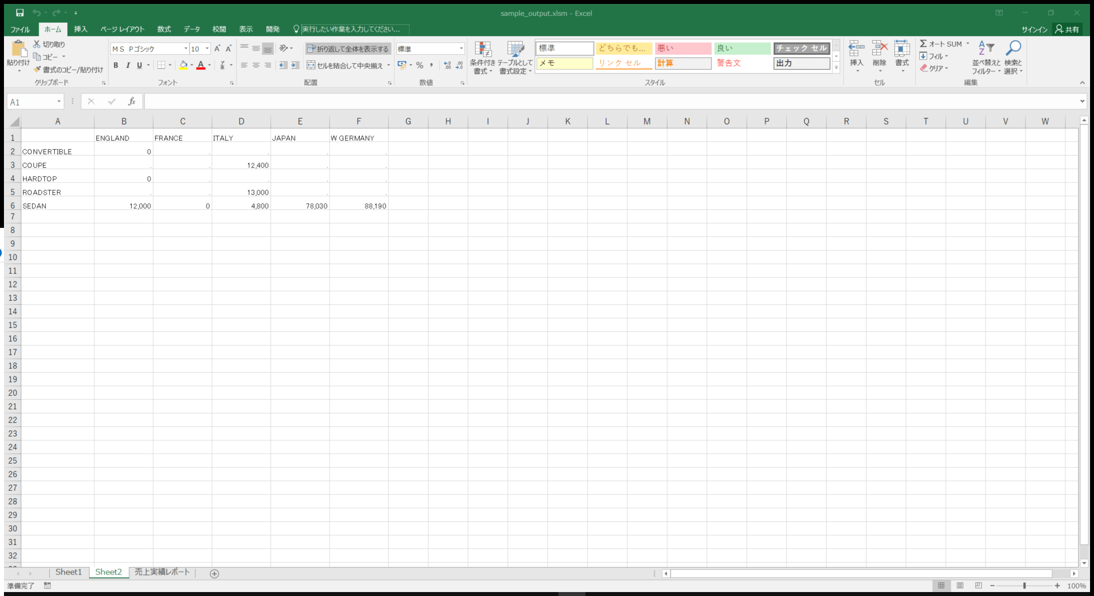Viewport: 1094px width, 596px height.
Task: Expand the formula bar
Action: point(1082,101)
